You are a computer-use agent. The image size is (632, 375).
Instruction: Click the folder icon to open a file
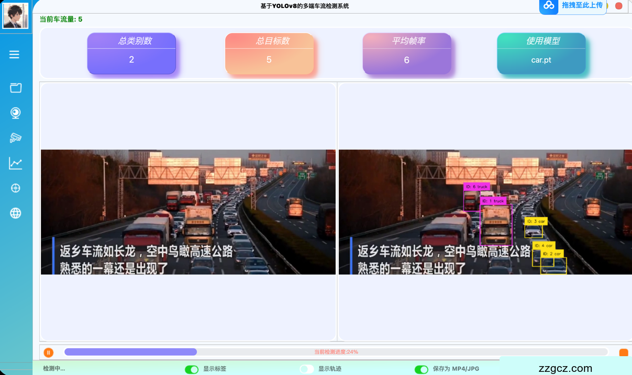pos(16,88)
